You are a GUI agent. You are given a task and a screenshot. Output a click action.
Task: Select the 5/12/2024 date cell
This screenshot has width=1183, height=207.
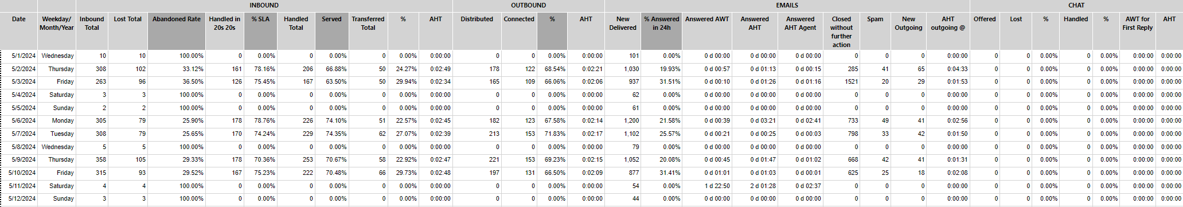pos(19,199)
